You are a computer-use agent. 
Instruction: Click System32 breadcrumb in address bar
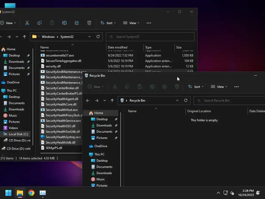67,37
